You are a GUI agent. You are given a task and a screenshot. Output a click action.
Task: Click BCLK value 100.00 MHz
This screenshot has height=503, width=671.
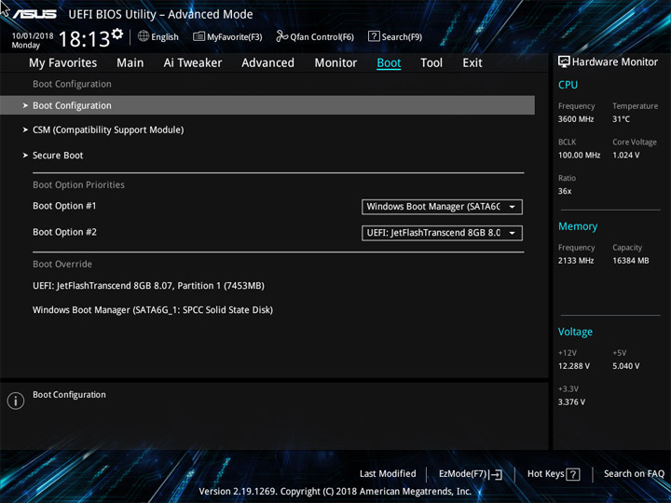click(x=579, y=155)
